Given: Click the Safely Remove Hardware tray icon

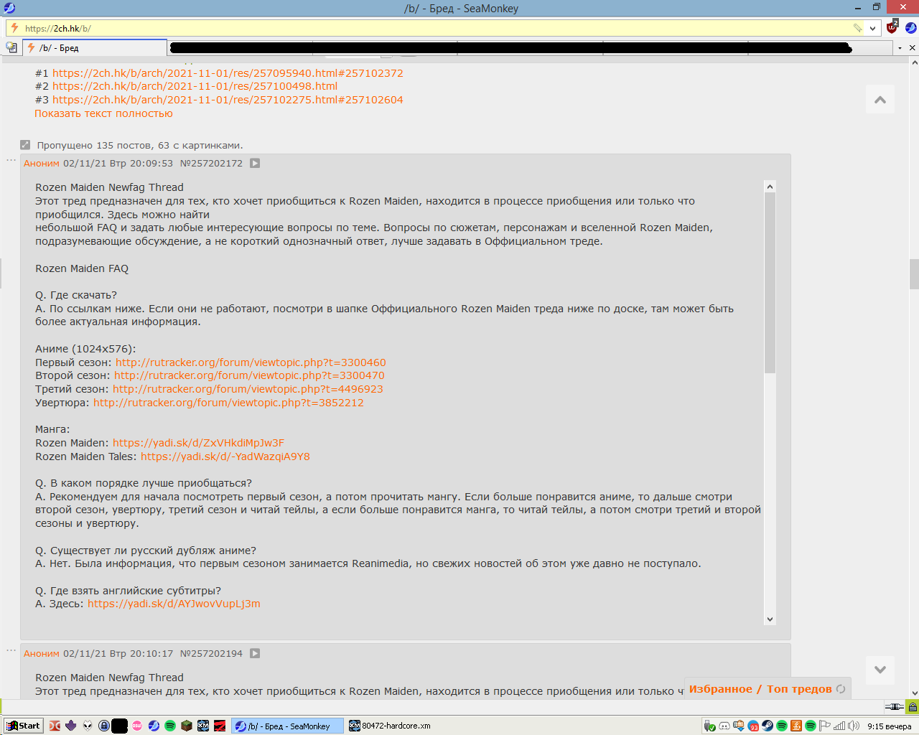Looking at the screenshot, I should [710, 726].
